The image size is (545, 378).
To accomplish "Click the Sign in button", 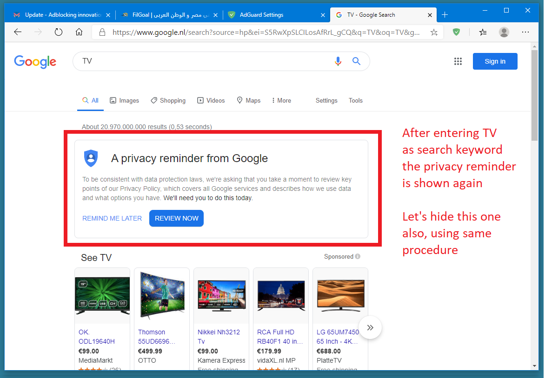I will [x=495, y=61].
